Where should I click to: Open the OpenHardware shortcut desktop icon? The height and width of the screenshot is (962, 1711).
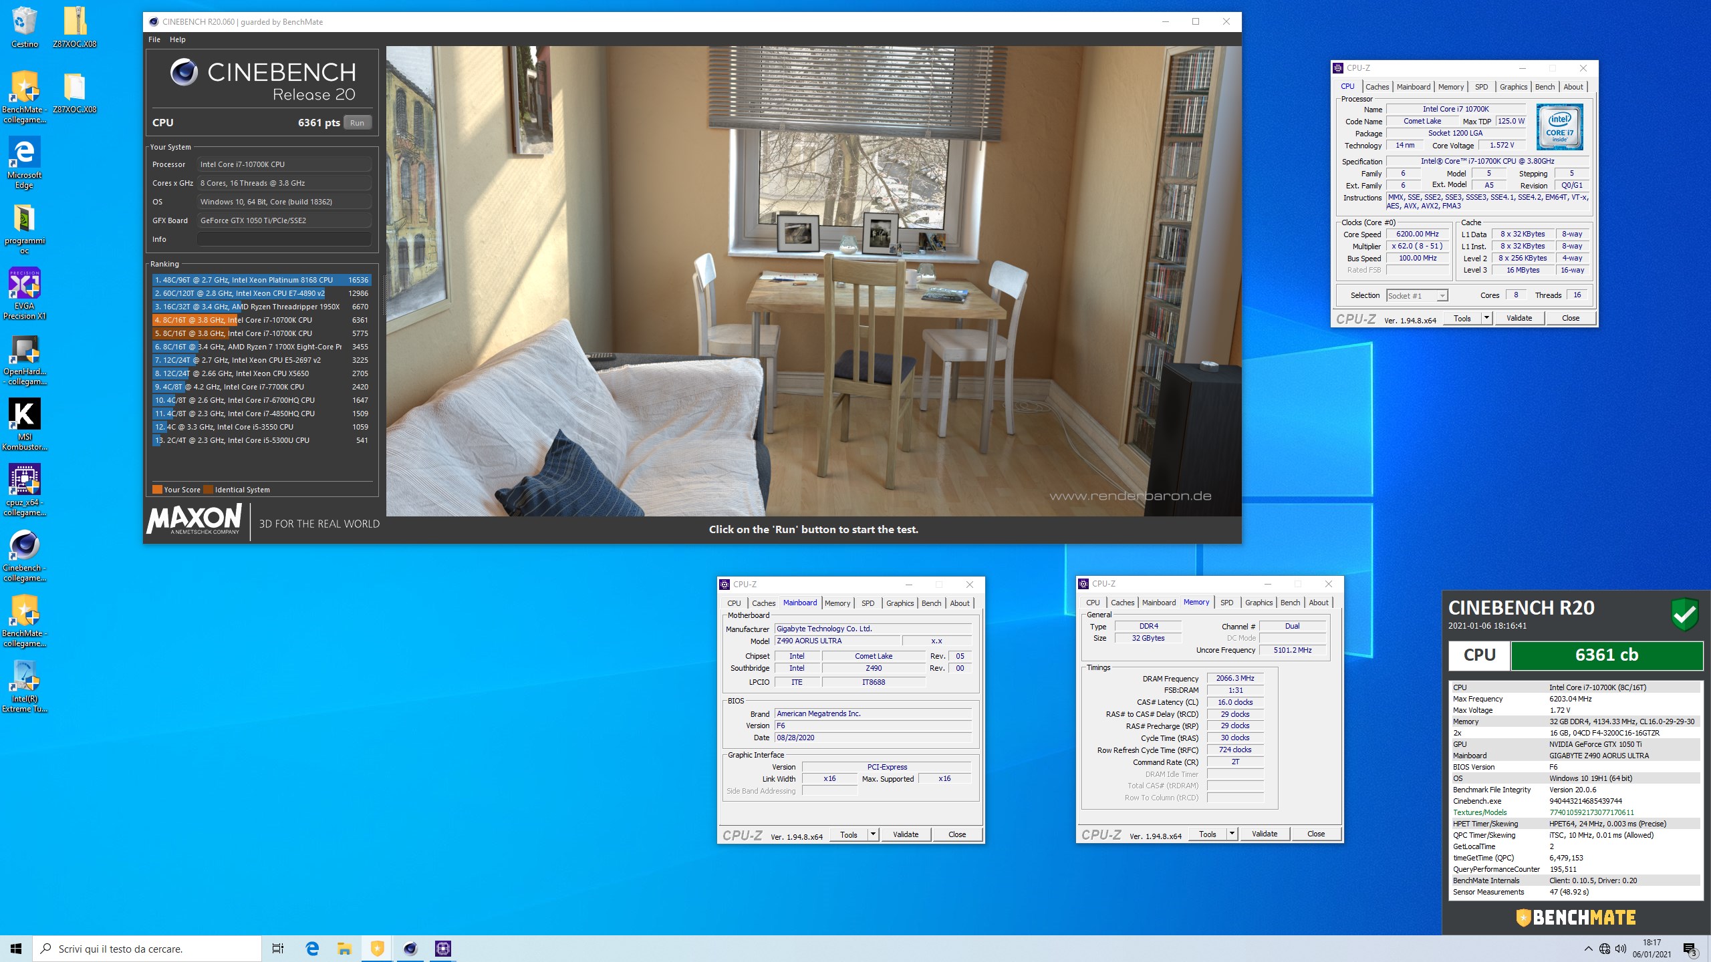(x=24, y=359)
